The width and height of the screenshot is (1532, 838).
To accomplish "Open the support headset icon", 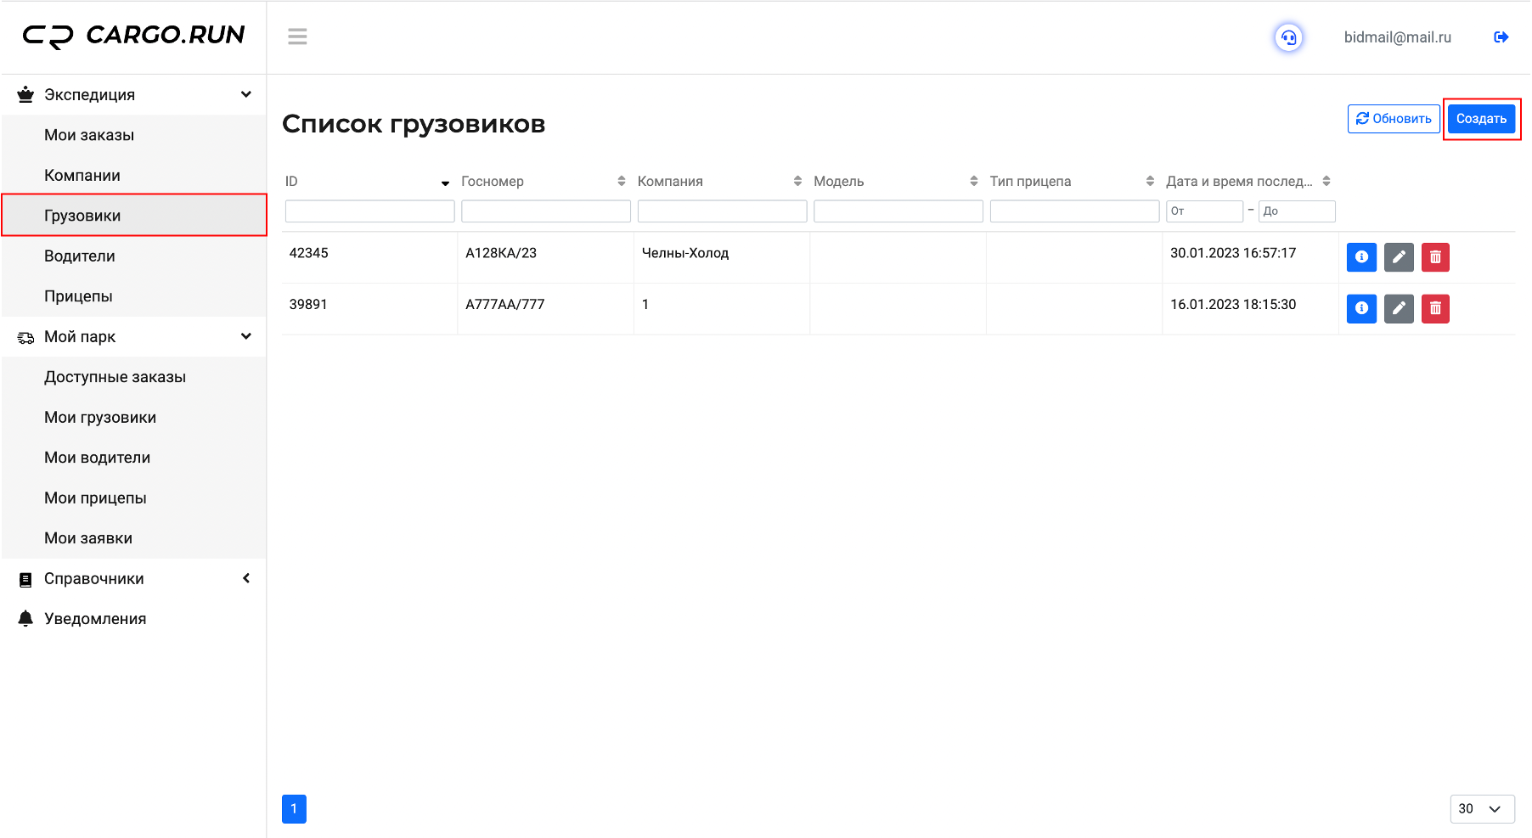I will pyautogui.click(x=1288, y=37).
